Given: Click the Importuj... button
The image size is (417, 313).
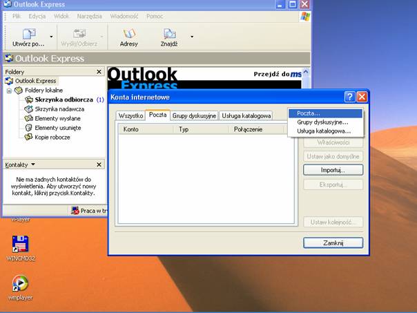Looking at the screenshot, I should click(x=333, y=170).
